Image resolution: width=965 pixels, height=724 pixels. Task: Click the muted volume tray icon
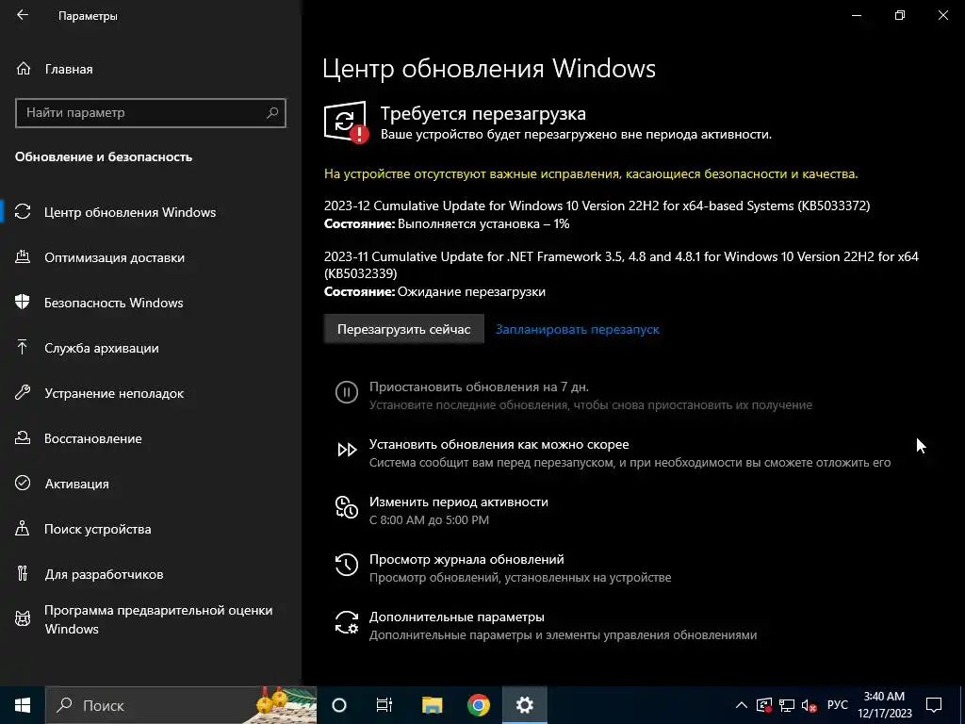pos(810,705)
